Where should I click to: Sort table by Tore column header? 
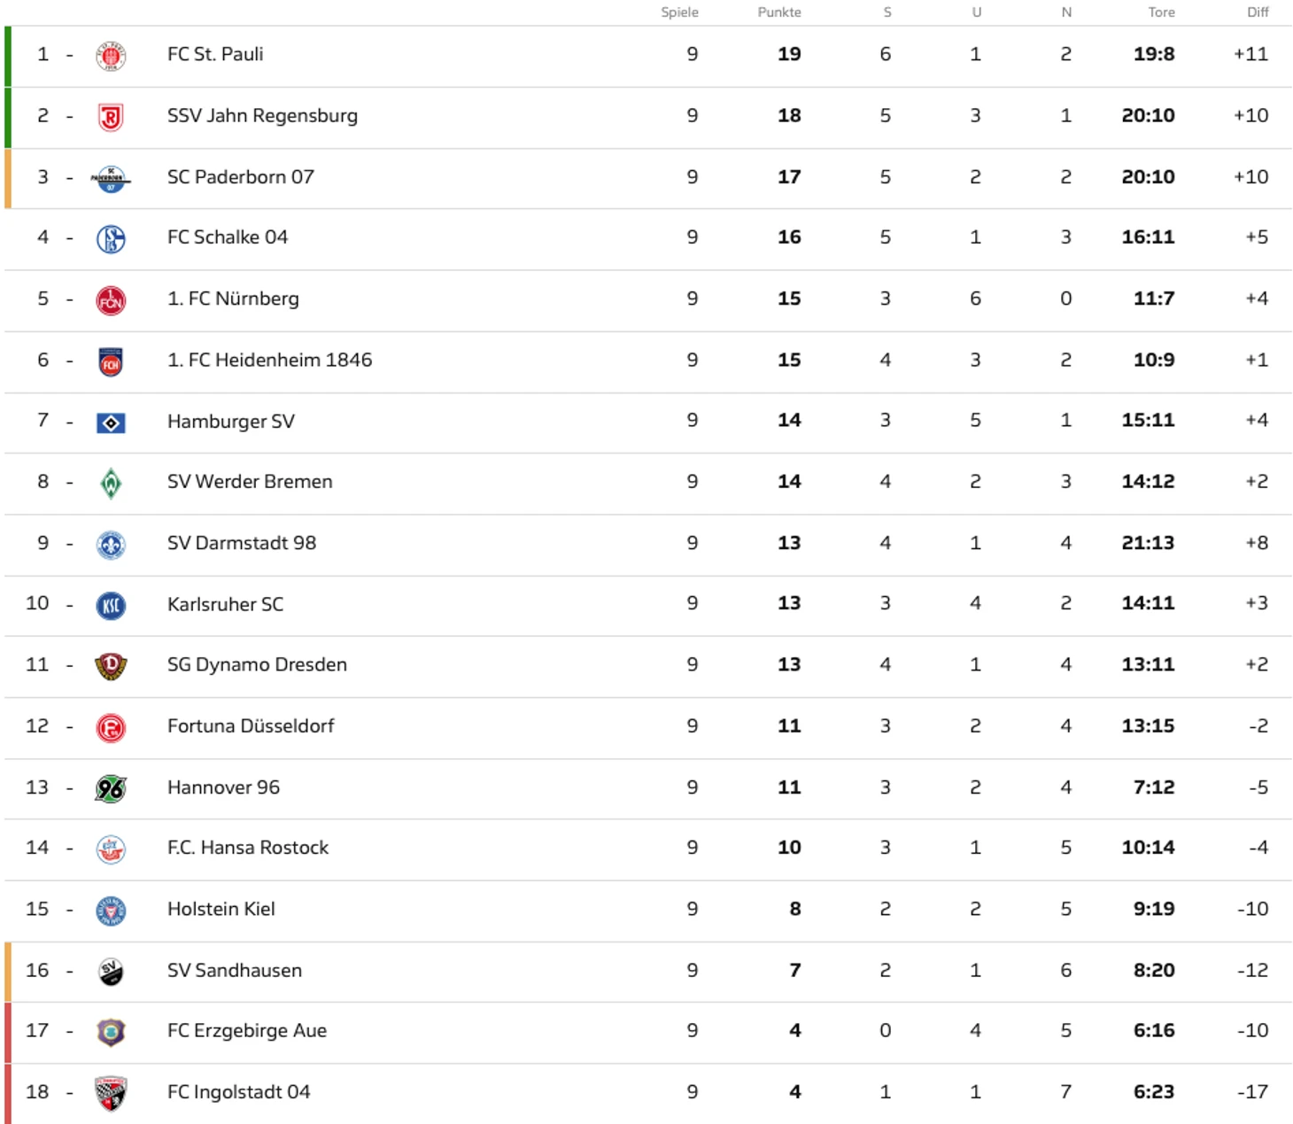[1161, 12]
